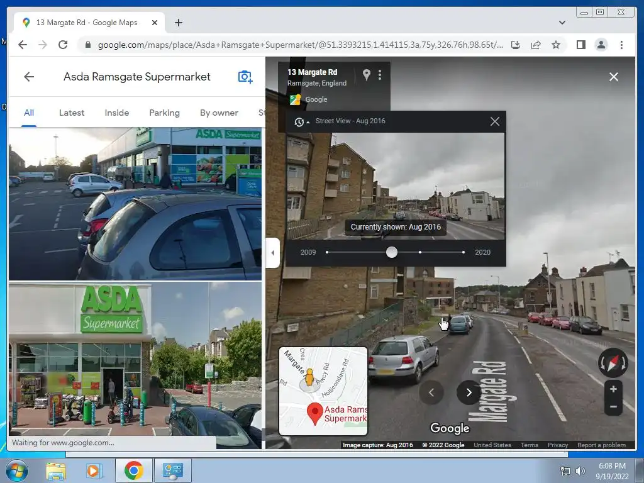The height and width of the screenshot is (483, 644).
Task: Go back in Chrome browser history
Action: point(23,45)
